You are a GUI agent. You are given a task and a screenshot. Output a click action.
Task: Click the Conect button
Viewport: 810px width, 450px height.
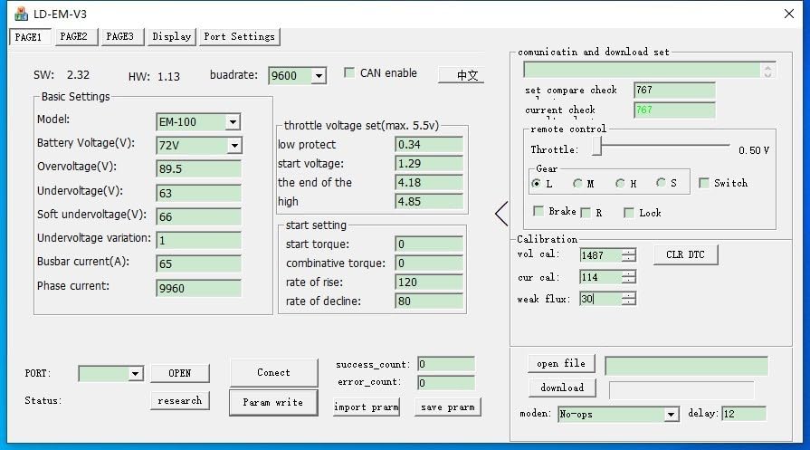[x=274, y=372]
